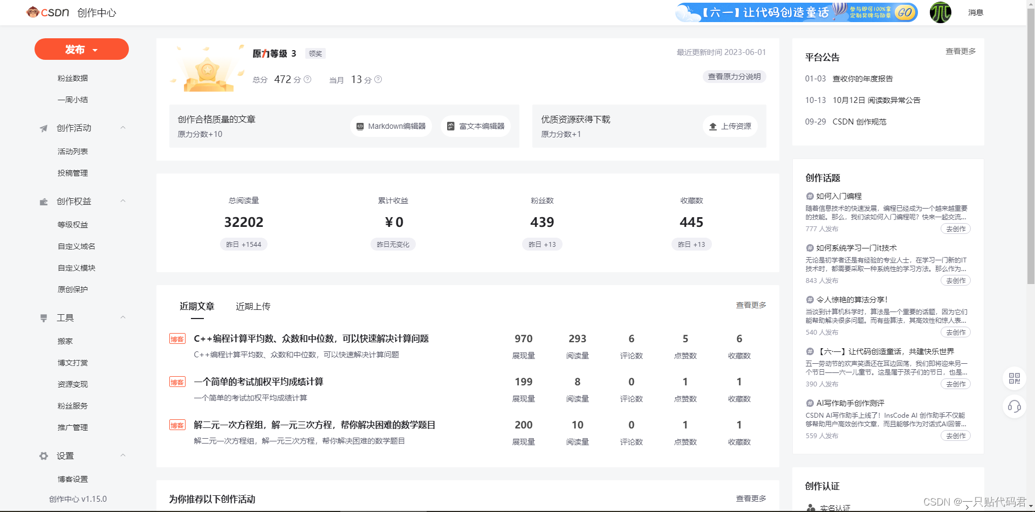Image resolution: width=1035 pixels, height=512 pixels.
Task: Open 博文打赏 in the sidebar
Action: pos(73,363)
